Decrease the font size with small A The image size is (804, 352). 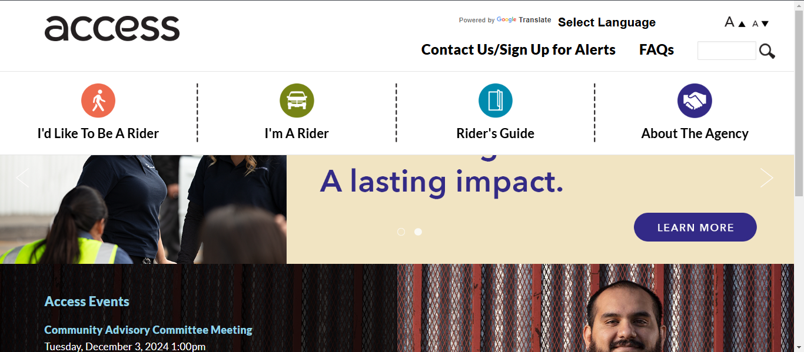760,24
